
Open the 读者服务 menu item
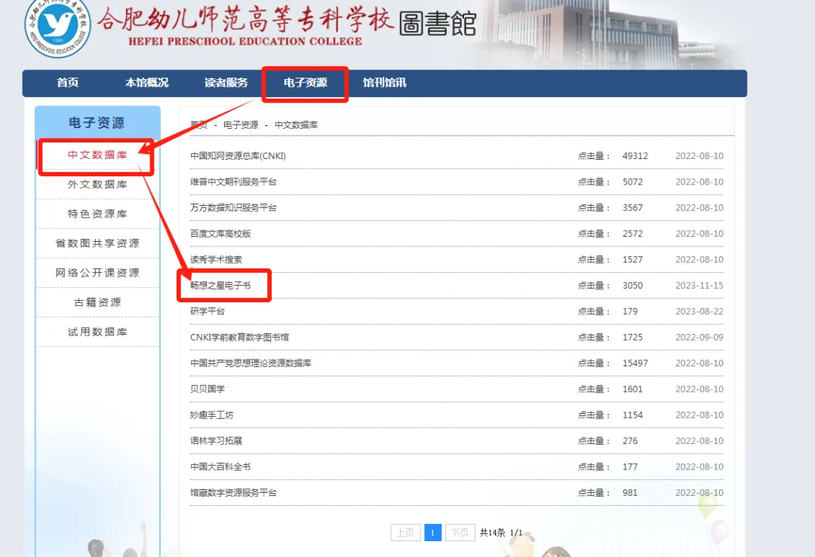226,83
